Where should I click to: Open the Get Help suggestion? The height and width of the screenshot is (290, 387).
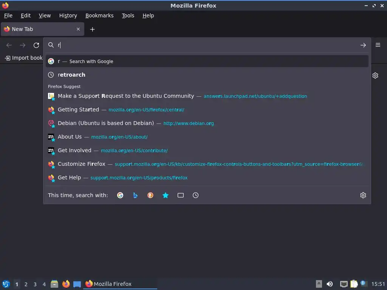click(x=207, y=177)
